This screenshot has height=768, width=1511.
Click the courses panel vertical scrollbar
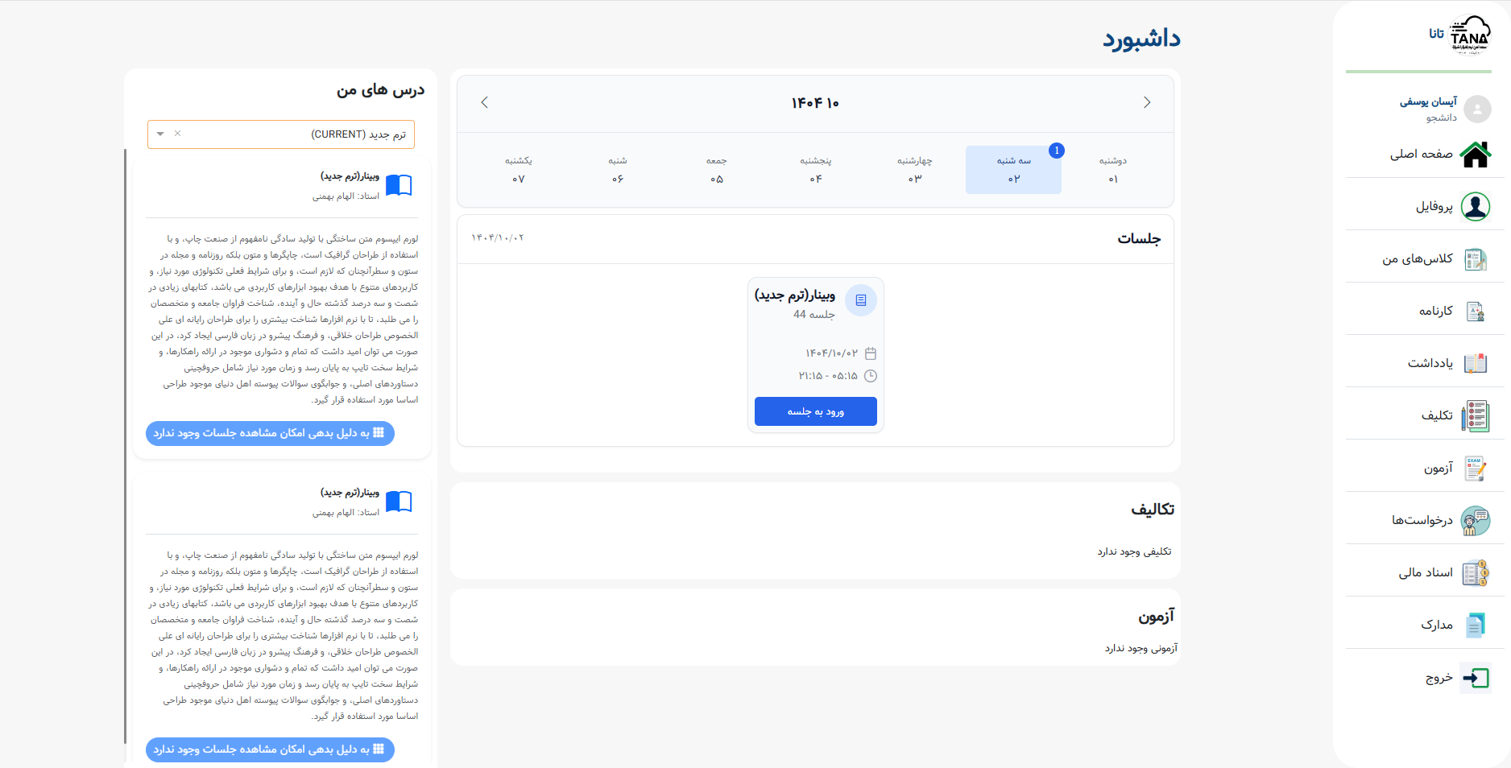(x=126, y=443)
